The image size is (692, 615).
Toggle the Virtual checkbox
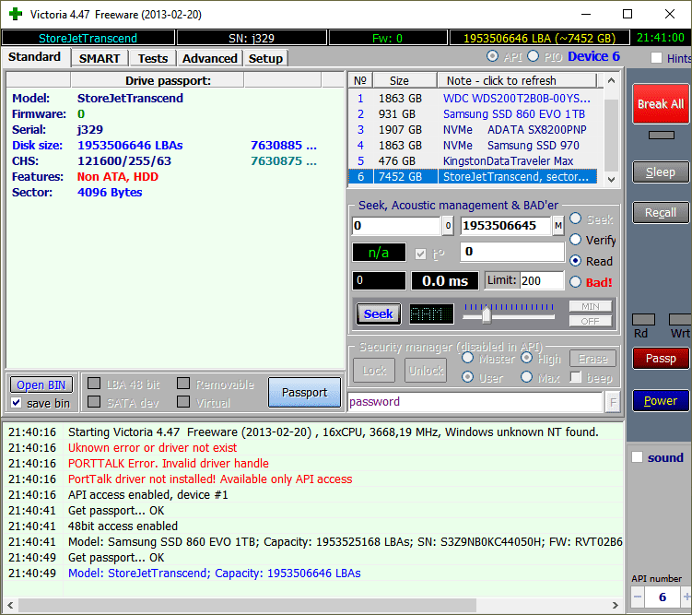click(183, 401)
